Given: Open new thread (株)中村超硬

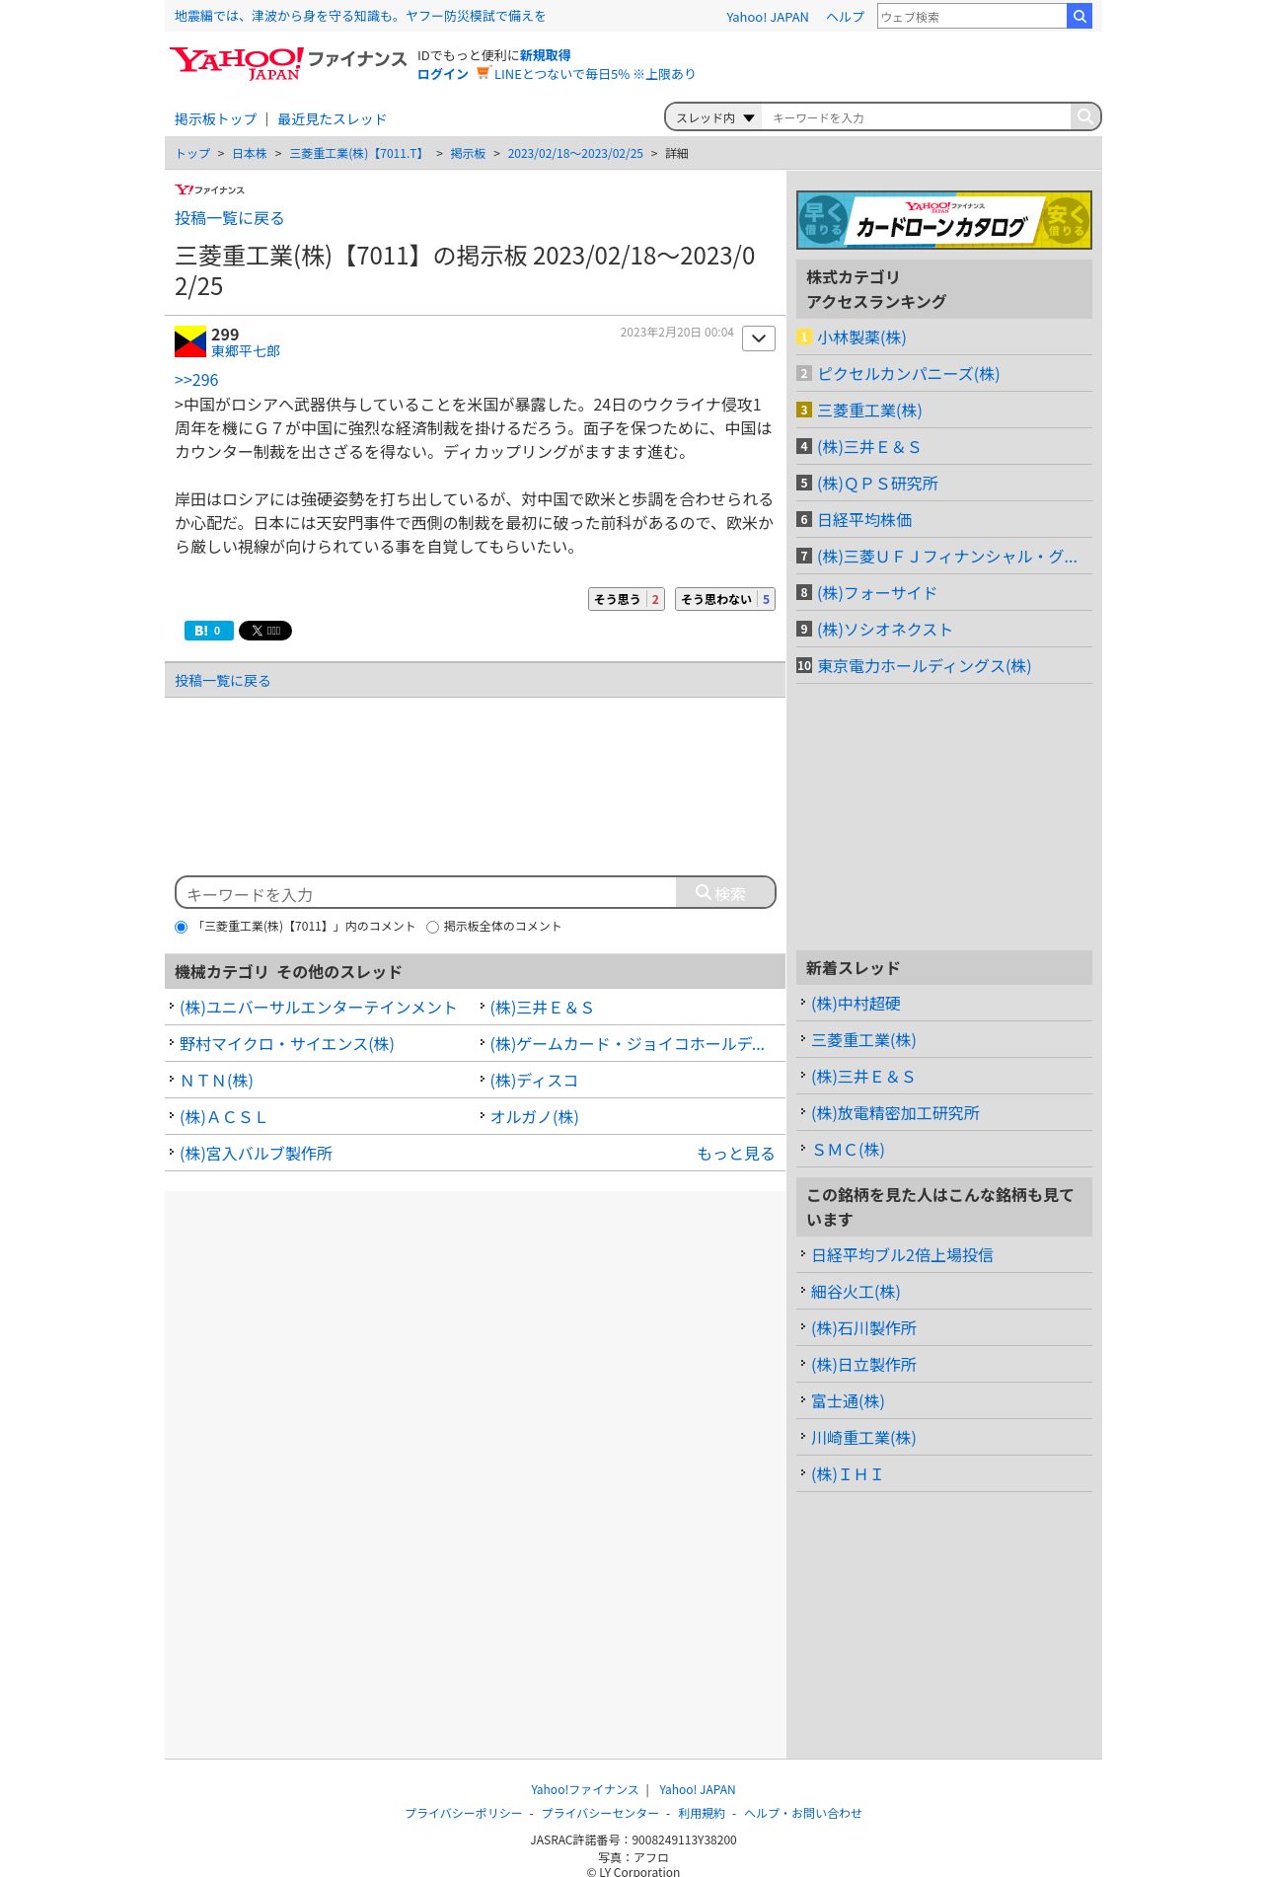Looking at the screenshot, I should (856, 1004).
